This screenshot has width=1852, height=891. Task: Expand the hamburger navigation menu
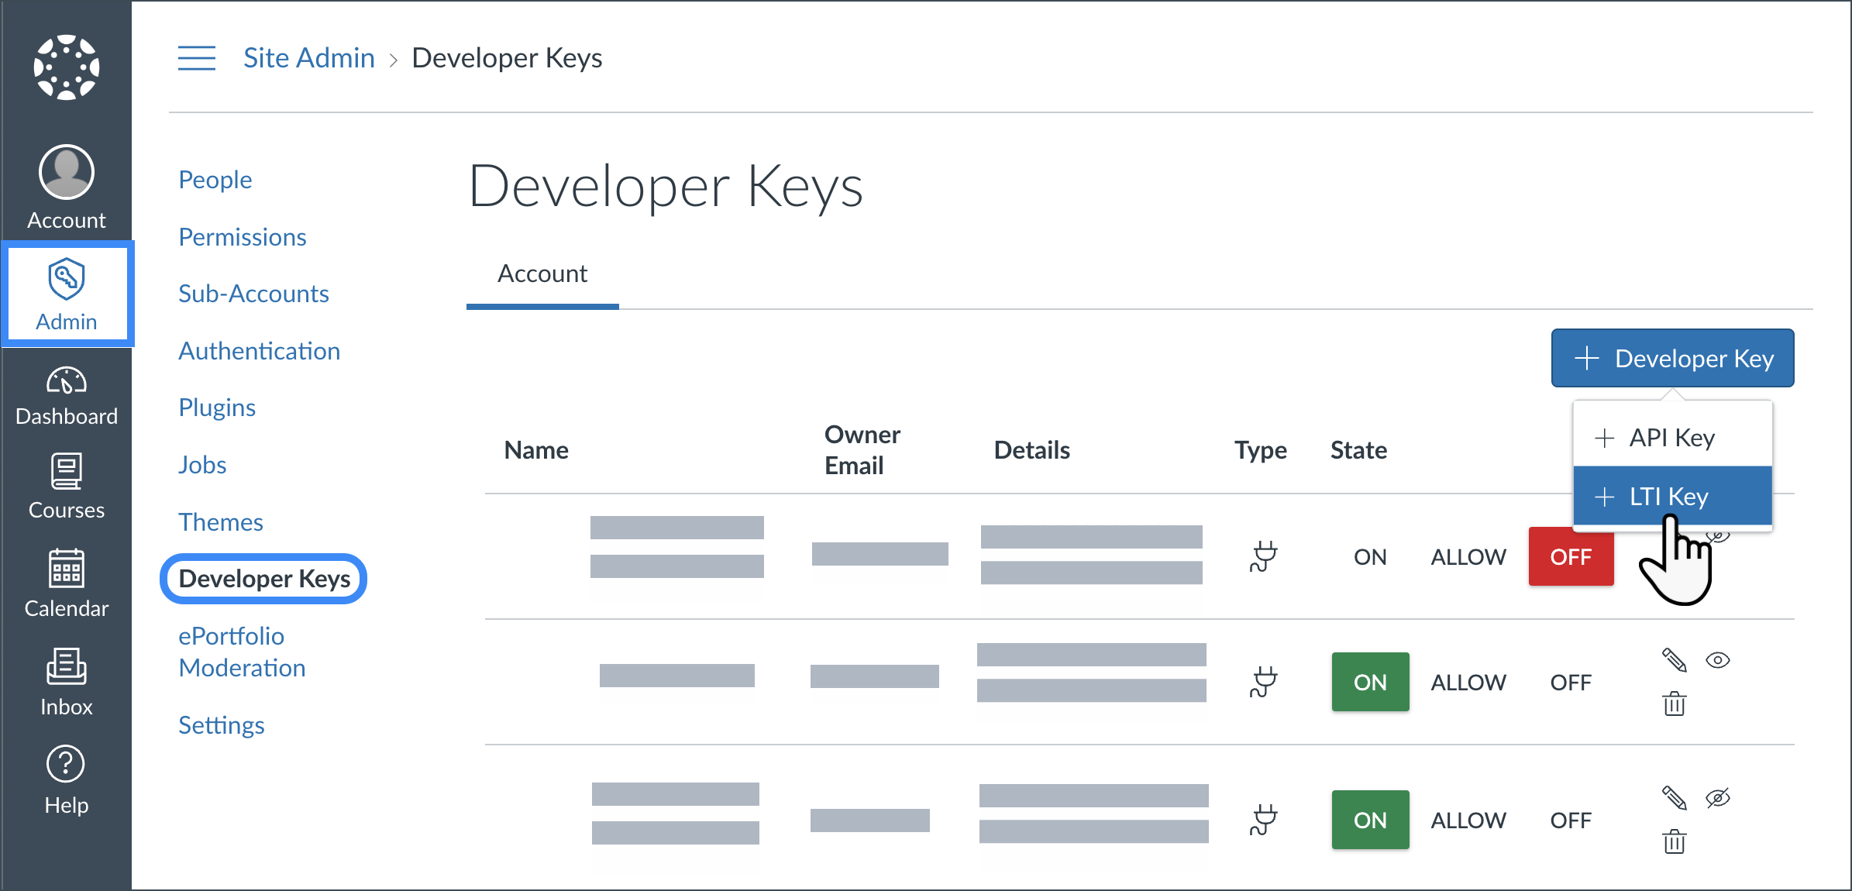[197, 58]
